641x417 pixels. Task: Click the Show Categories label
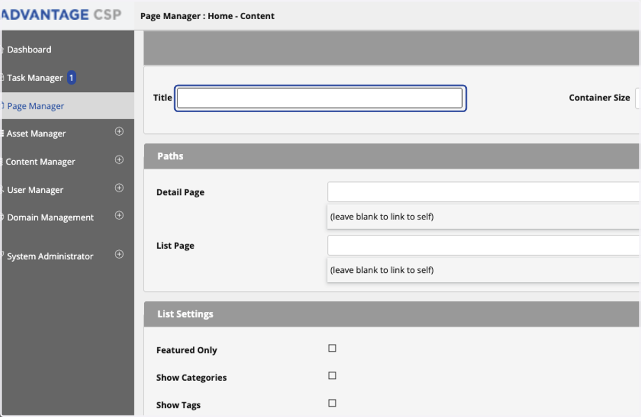[x=191, y=377]
